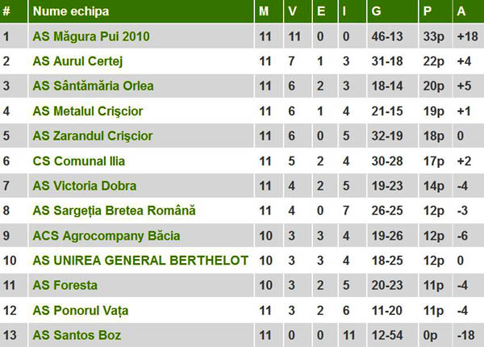
Task: Open AS Zarandul Crișcior team link
Action: click(x=93, y=136)
